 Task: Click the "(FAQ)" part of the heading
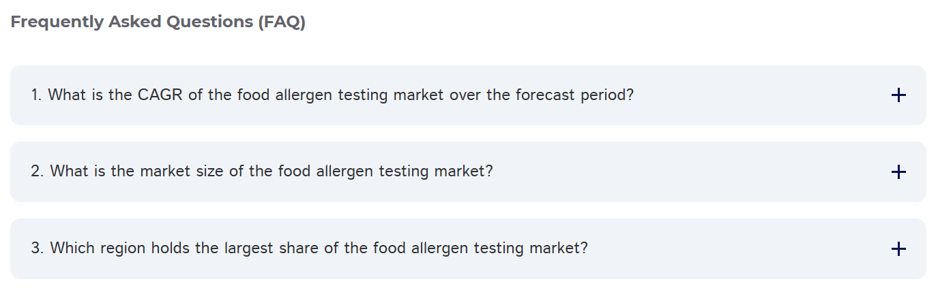click(282, 22)
